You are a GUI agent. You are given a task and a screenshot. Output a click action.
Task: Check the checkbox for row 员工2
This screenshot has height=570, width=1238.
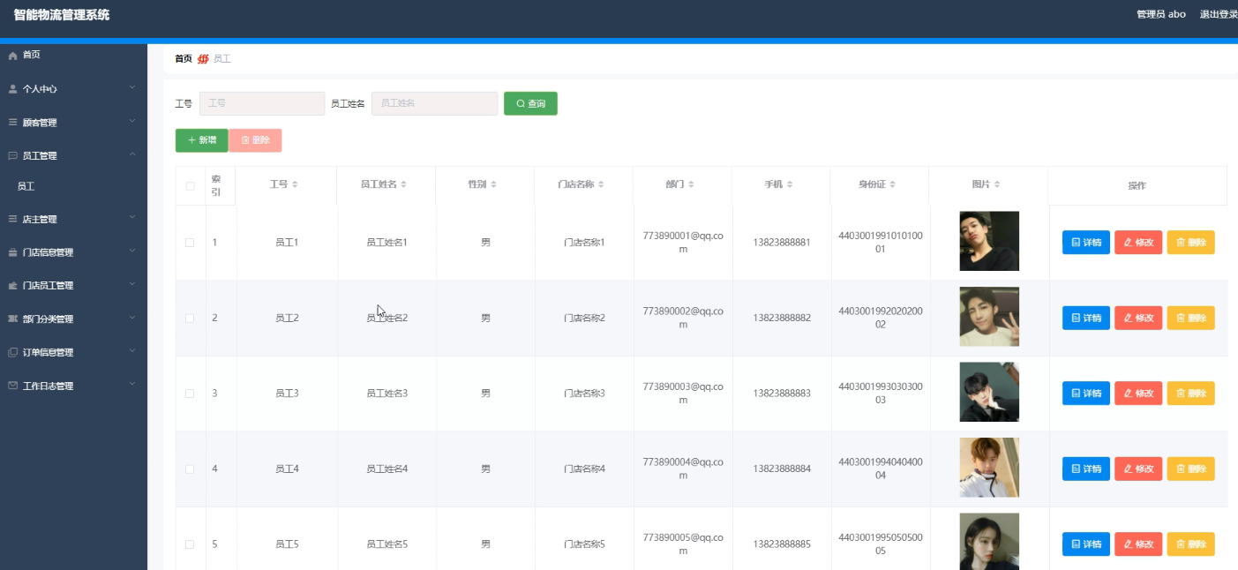[190, 319]
